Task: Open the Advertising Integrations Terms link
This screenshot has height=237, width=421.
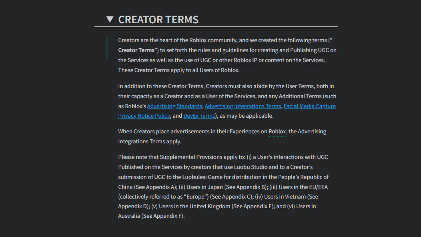Action: pyautogui.click(x=243, y=106)
